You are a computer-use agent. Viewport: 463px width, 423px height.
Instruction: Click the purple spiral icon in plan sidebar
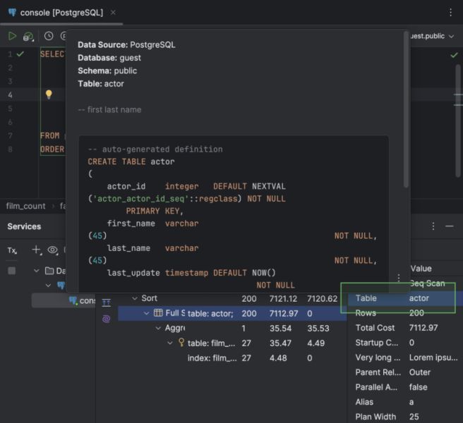tap(106, 319)
